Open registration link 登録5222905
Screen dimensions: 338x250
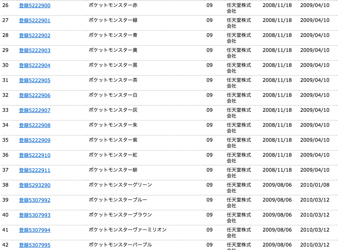(x=35, y=81)
